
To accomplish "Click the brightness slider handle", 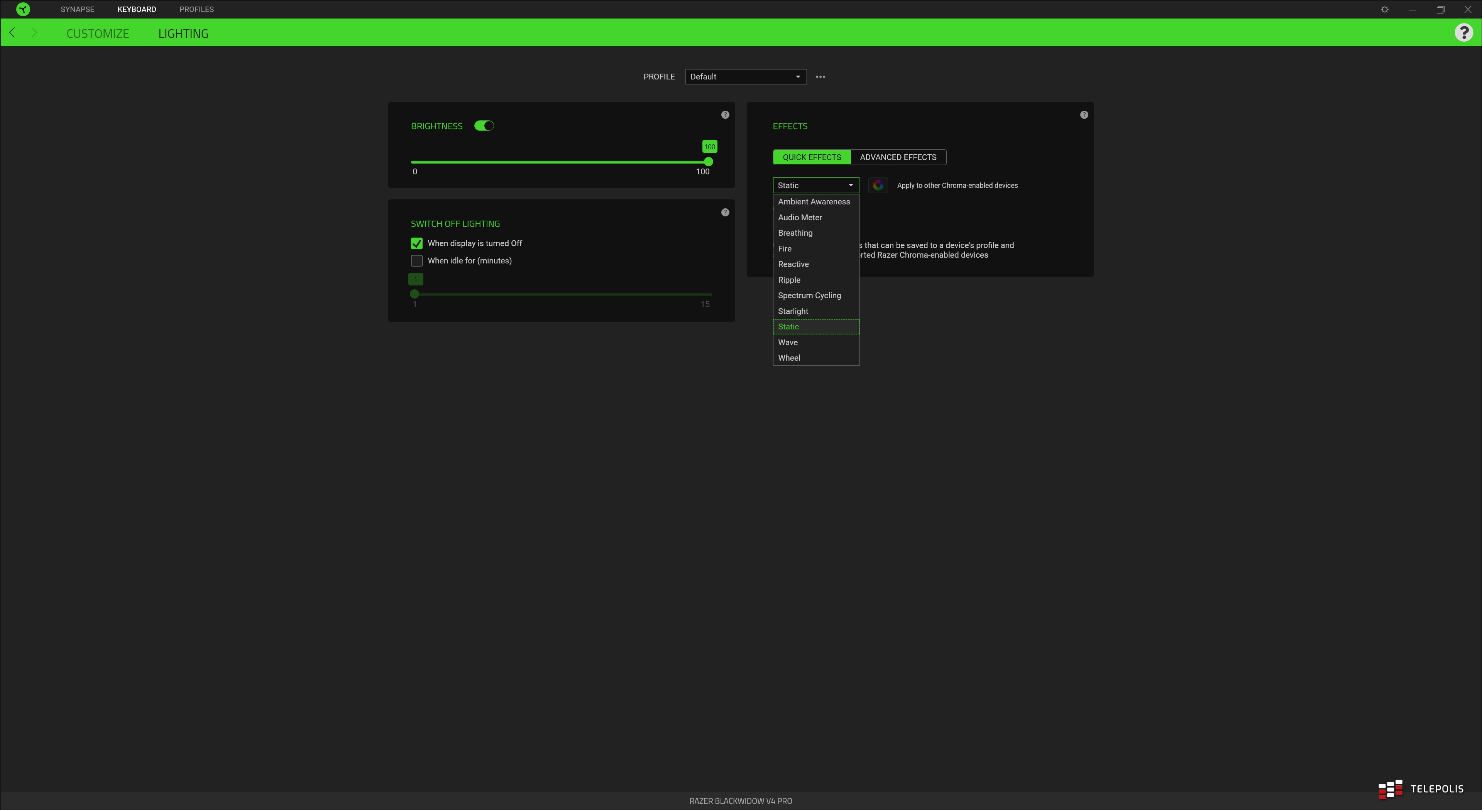I will point(709,162).
